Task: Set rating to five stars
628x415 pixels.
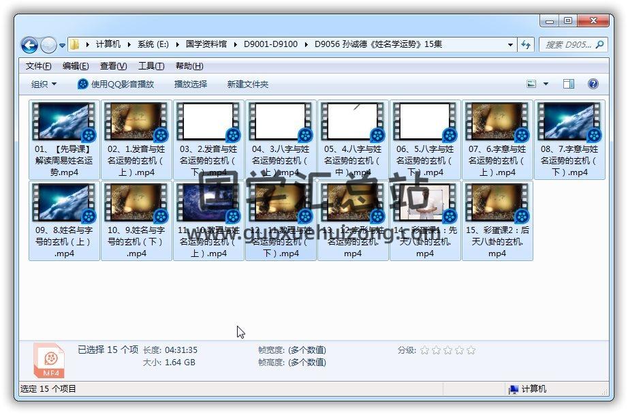Action: tap(471, 350)
